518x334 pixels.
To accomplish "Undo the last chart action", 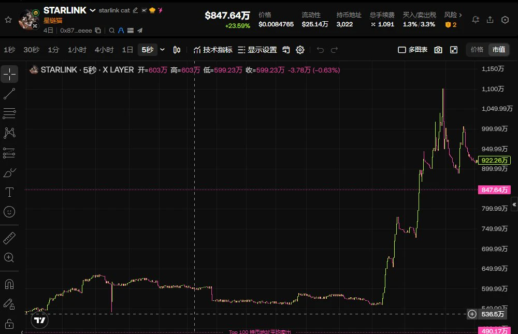I will (320, 50).
